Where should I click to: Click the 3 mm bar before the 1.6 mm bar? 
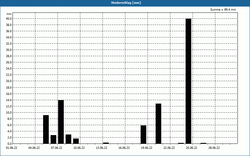[68, 139]
